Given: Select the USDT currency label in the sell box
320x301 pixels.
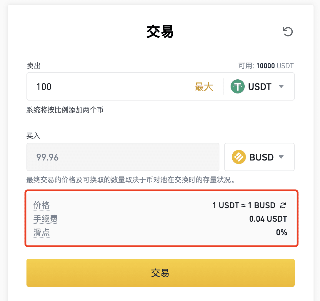Looking at the screenshot, I should [260, 87].
